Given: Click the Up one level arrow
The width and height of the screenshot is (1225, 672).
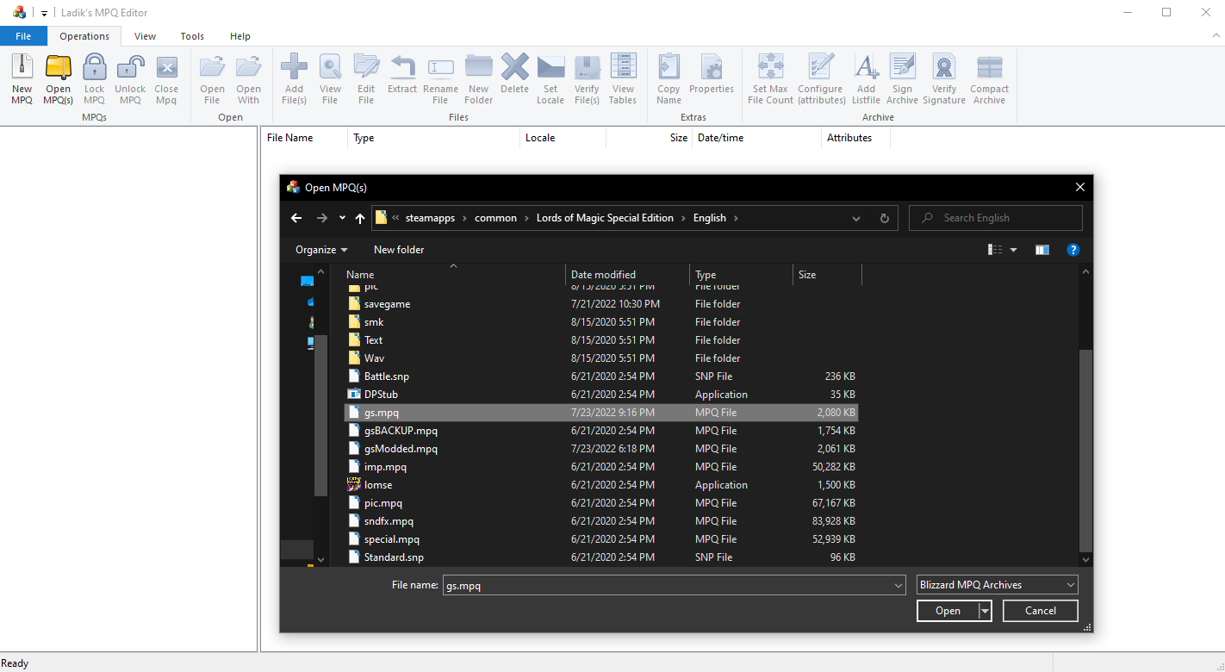Looking at the screenshot, I should point(360,218).
